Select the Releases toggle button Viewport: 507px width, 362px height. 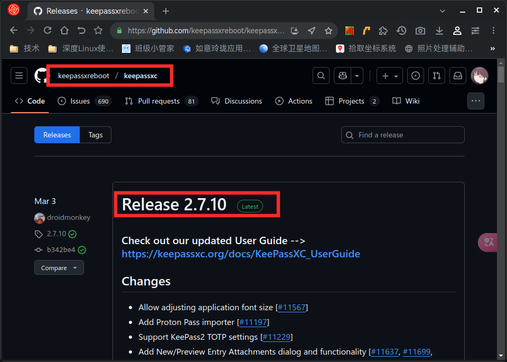click(x=57, y=135)
